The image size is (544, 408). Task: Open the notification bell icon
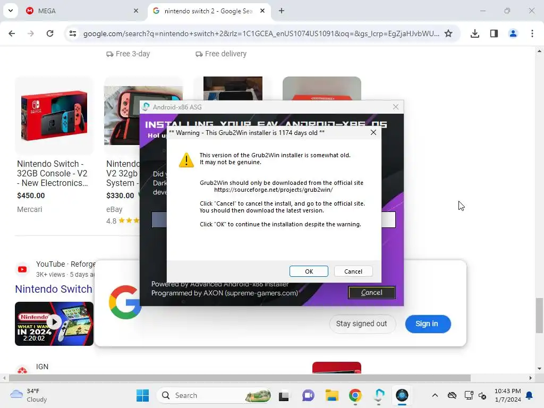point(530,395)
